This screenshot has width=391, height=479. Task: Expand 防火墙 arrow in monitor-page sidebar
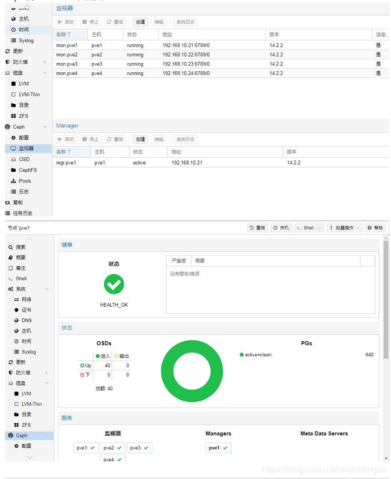coord(45,62)
